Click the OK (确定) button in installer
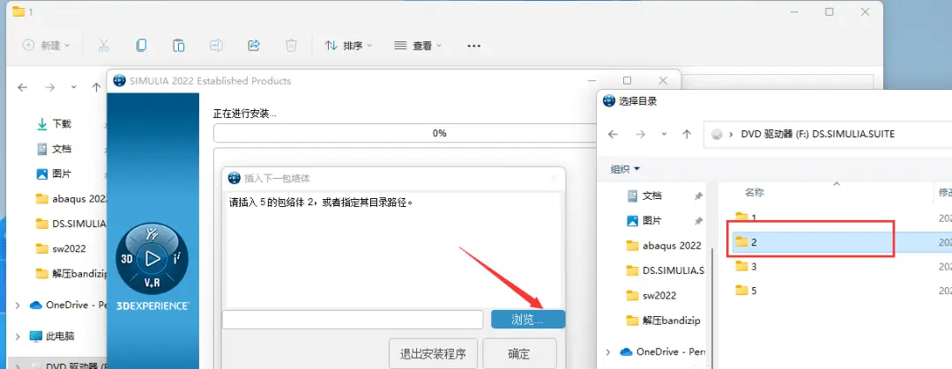This screenshot has width=952, height=369. click(x=519, y=354)
